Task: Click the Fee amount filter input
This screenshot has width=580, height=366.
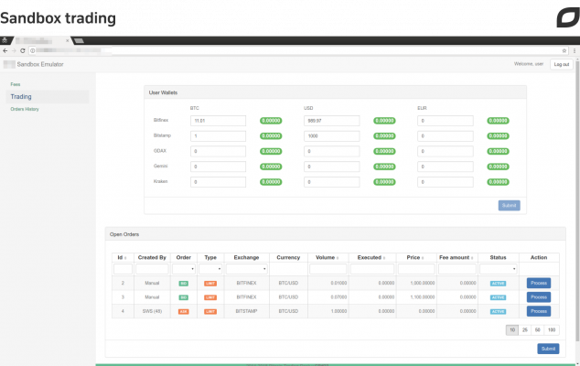Action: (x=457, y=269)
